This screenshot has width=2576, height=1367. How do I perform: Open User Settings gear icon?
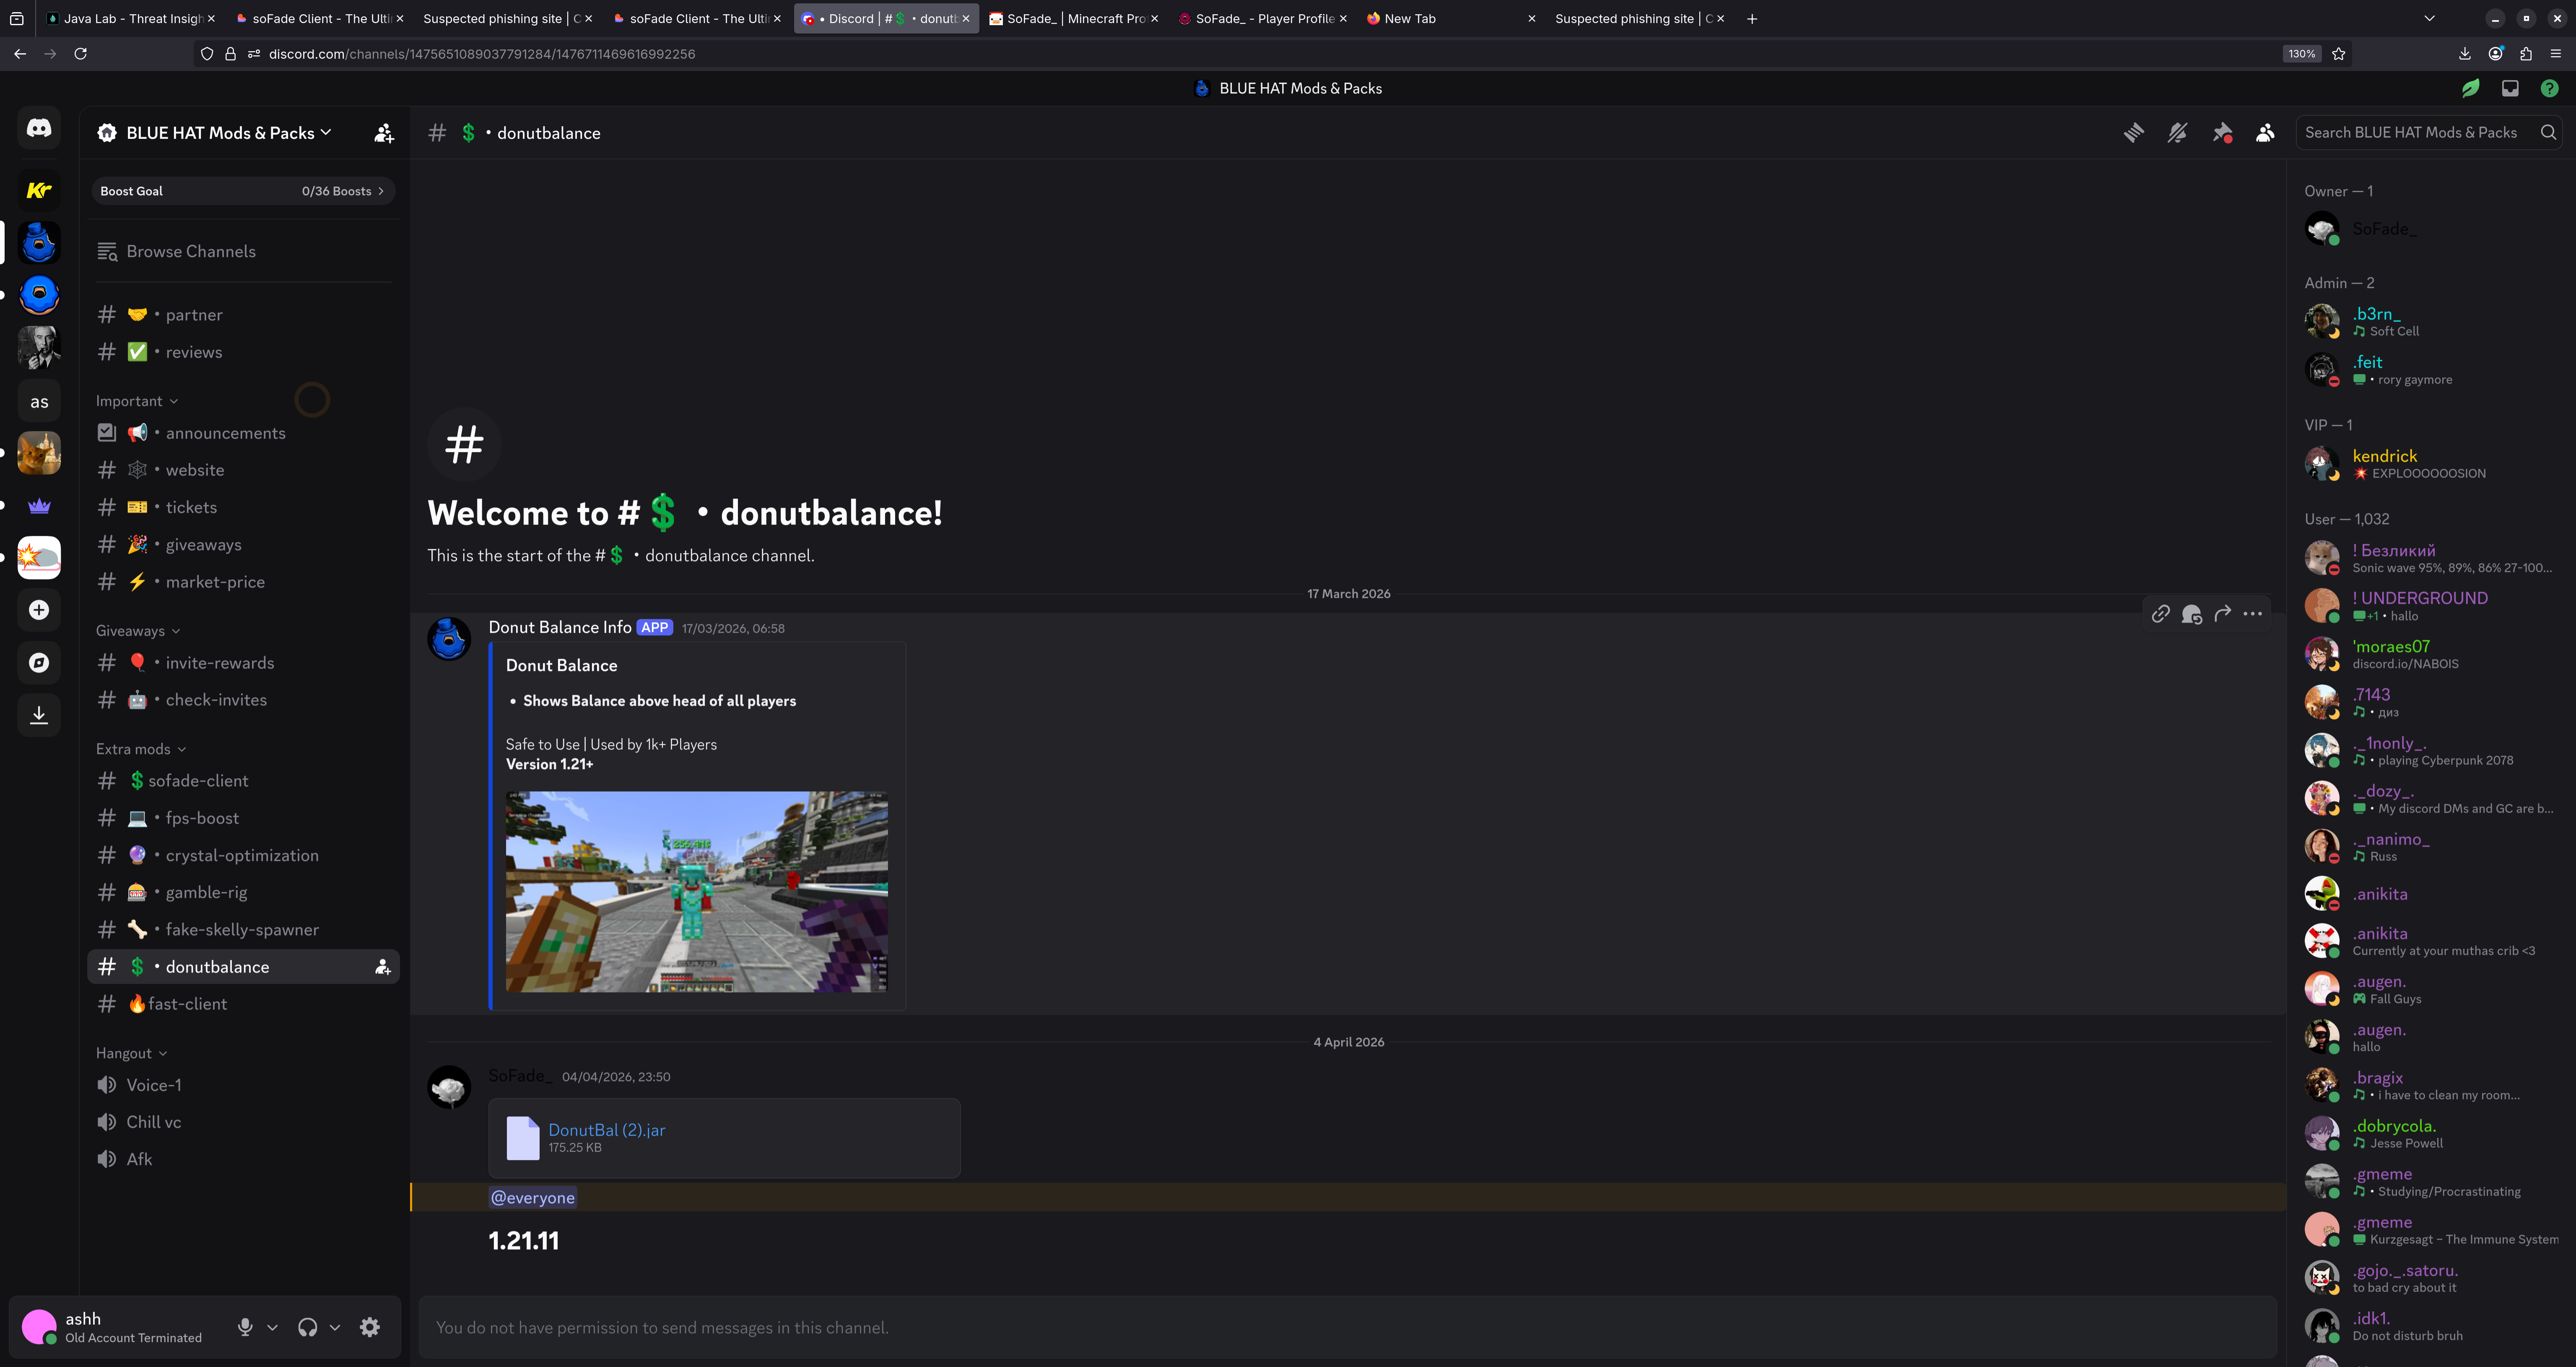370,1327
